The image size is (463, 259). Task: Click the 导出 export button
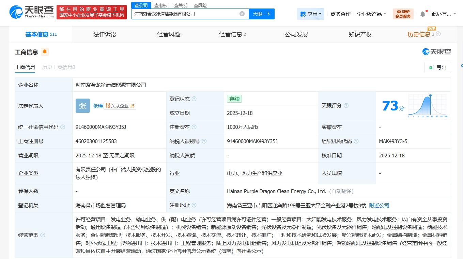pos(438,67)
